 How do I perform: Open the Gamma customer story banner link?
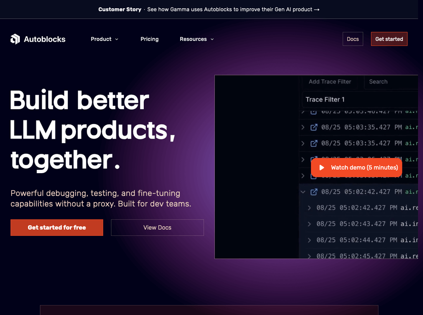point(209,9)
